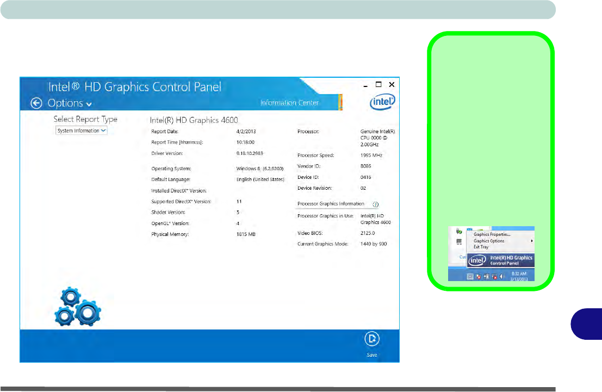Click the monitor-like icon in the tray popup
This screenshot has height=392, width=602.
[x=459, y=242]
